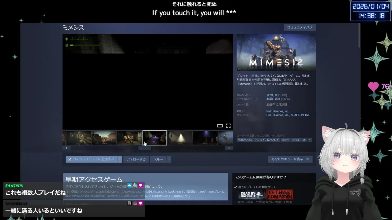This screenshot has width=392, height=220.
Task: Open the 詳細はこちら link
Action: point(182,196)
